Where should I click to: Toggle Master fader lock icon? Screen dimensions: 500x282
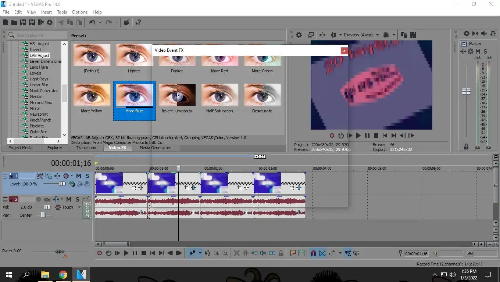pos(466,147)
